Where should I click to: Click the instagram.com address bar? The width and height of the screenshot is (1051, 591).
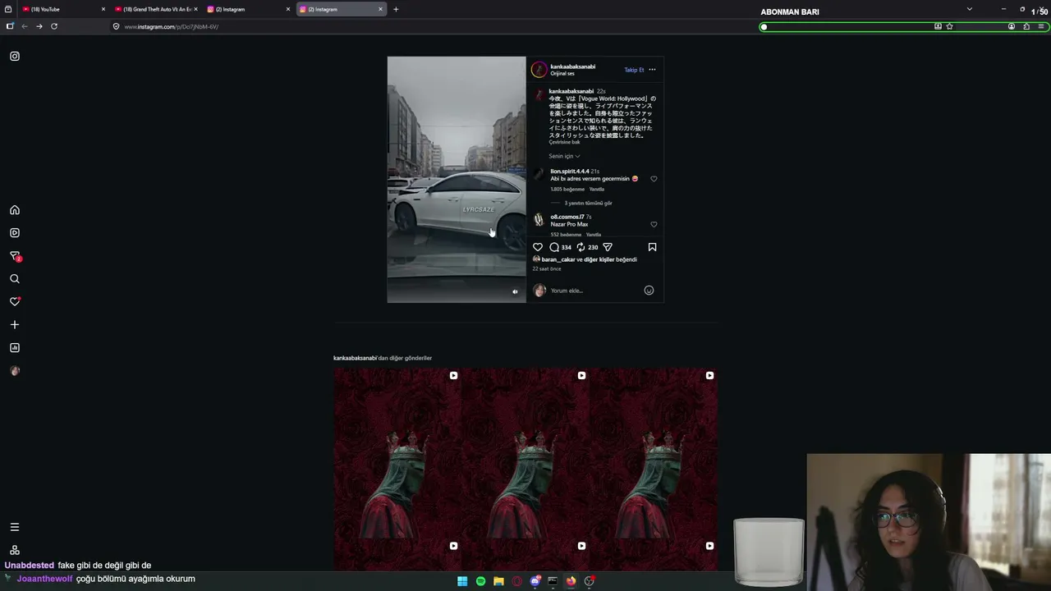tap(435, 26)
